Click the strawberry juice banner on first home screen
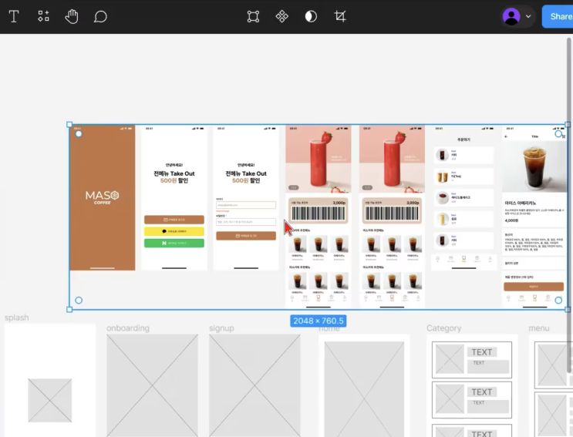The height and width of the screenshot is (437, 573). [x=319, y=160]
